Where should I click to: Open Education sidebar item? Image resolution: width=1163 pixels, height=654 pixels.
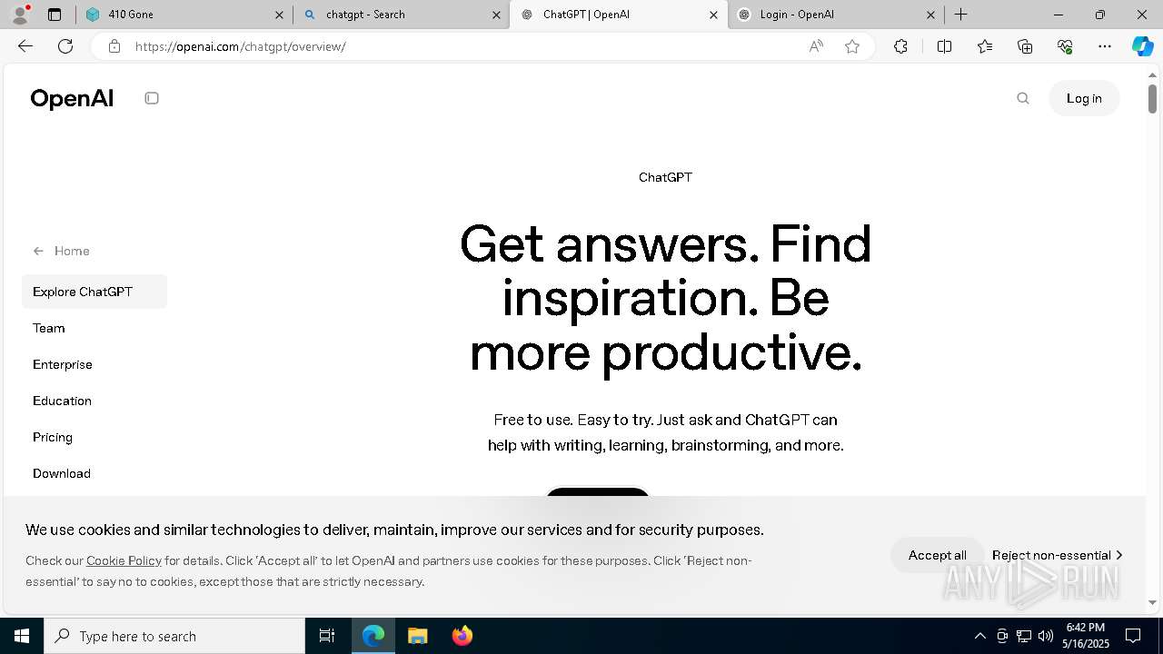click(x=62, y=401)
